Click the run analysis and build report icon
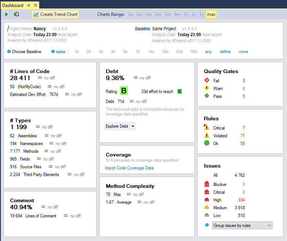Viewport: 287px width, 241px height. pyautogui.click(x=16, y=14)
